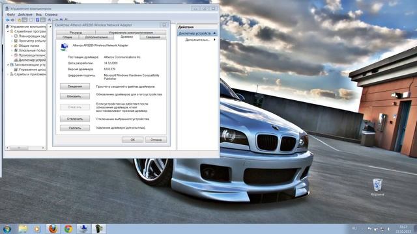The image size is (417, 234).
Task: Click the Action Center flag tray icon
Action: pos(369,229)
